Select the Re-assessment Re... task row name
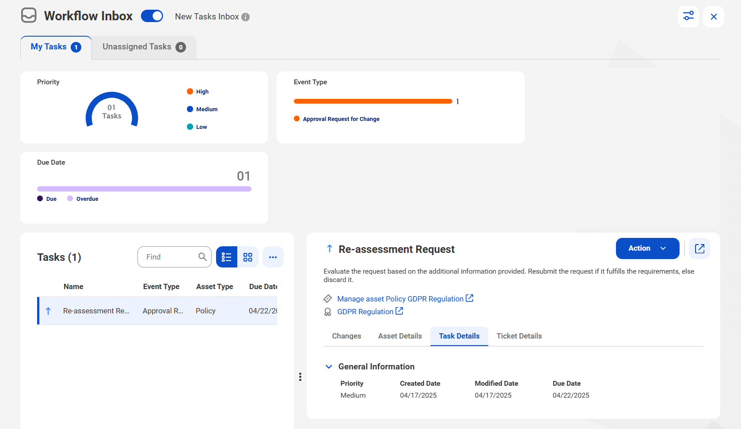 coord(96,311)
